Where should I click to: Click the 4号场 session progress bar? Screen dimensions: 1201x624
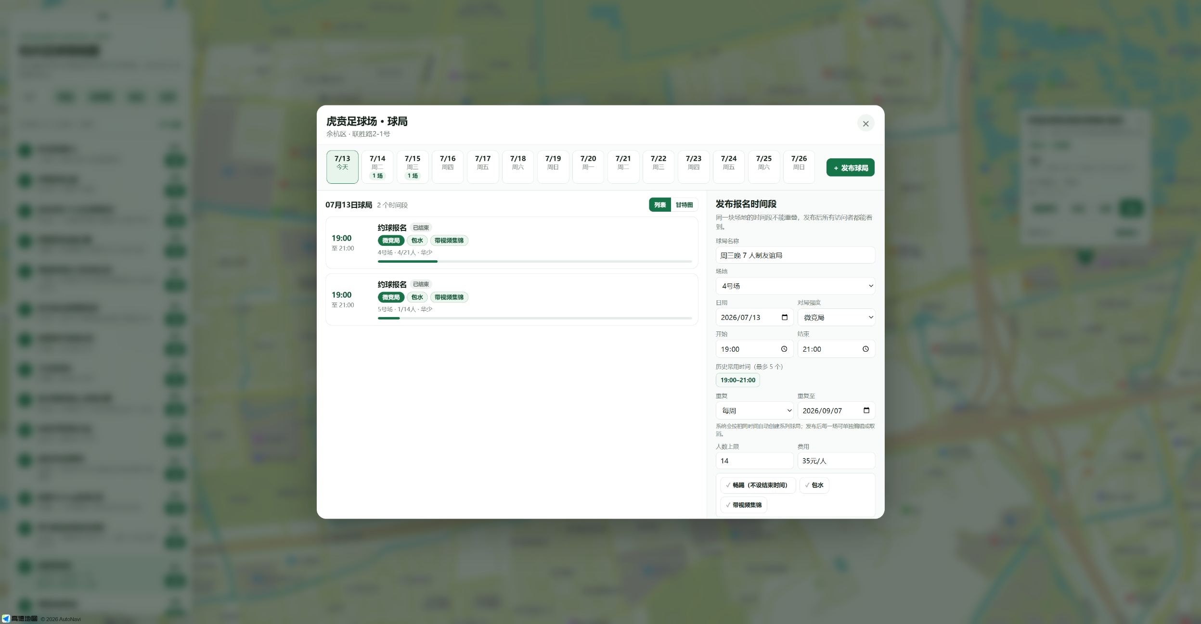click(535, 261)
